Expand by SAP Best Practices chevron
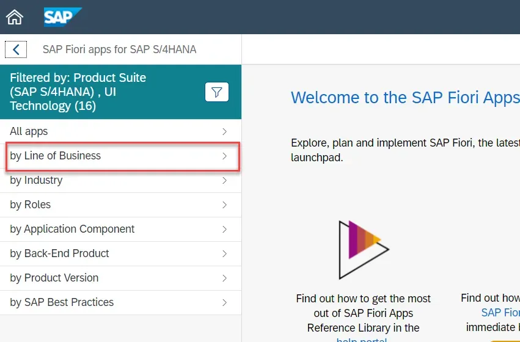520x342 pixels. coord(224,302)
